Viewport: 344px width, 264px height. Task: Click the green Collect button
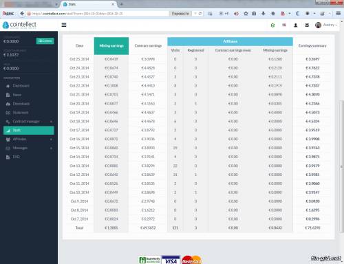[x=45, y=41]
